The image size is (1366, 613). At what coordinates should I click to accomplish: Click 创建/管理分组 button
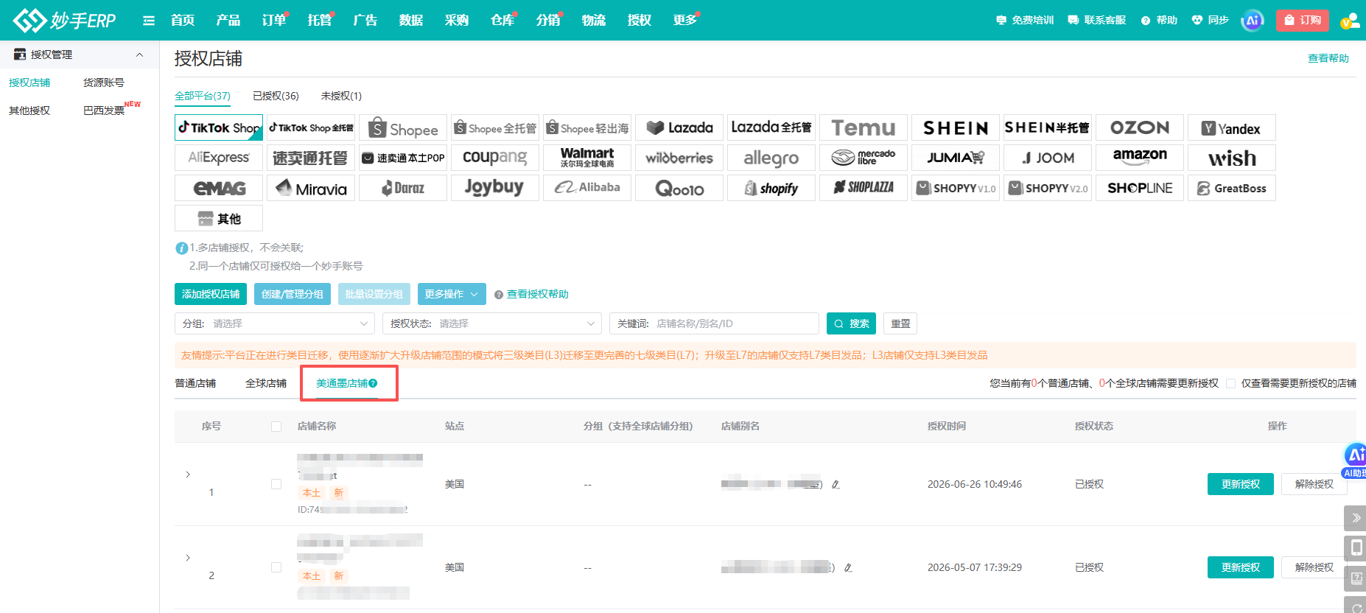click(293, 294)
